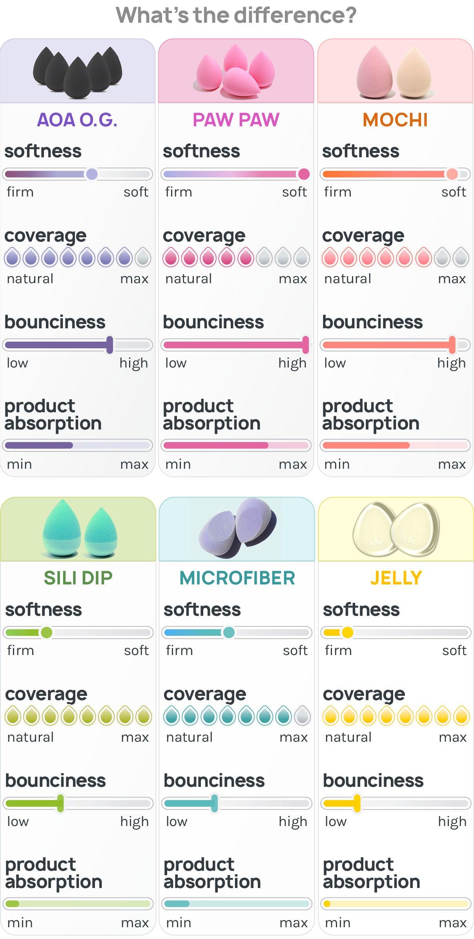Click the Sili Dip product absorption bar
This screenshot has height=939, width=474.
[78, 904]
